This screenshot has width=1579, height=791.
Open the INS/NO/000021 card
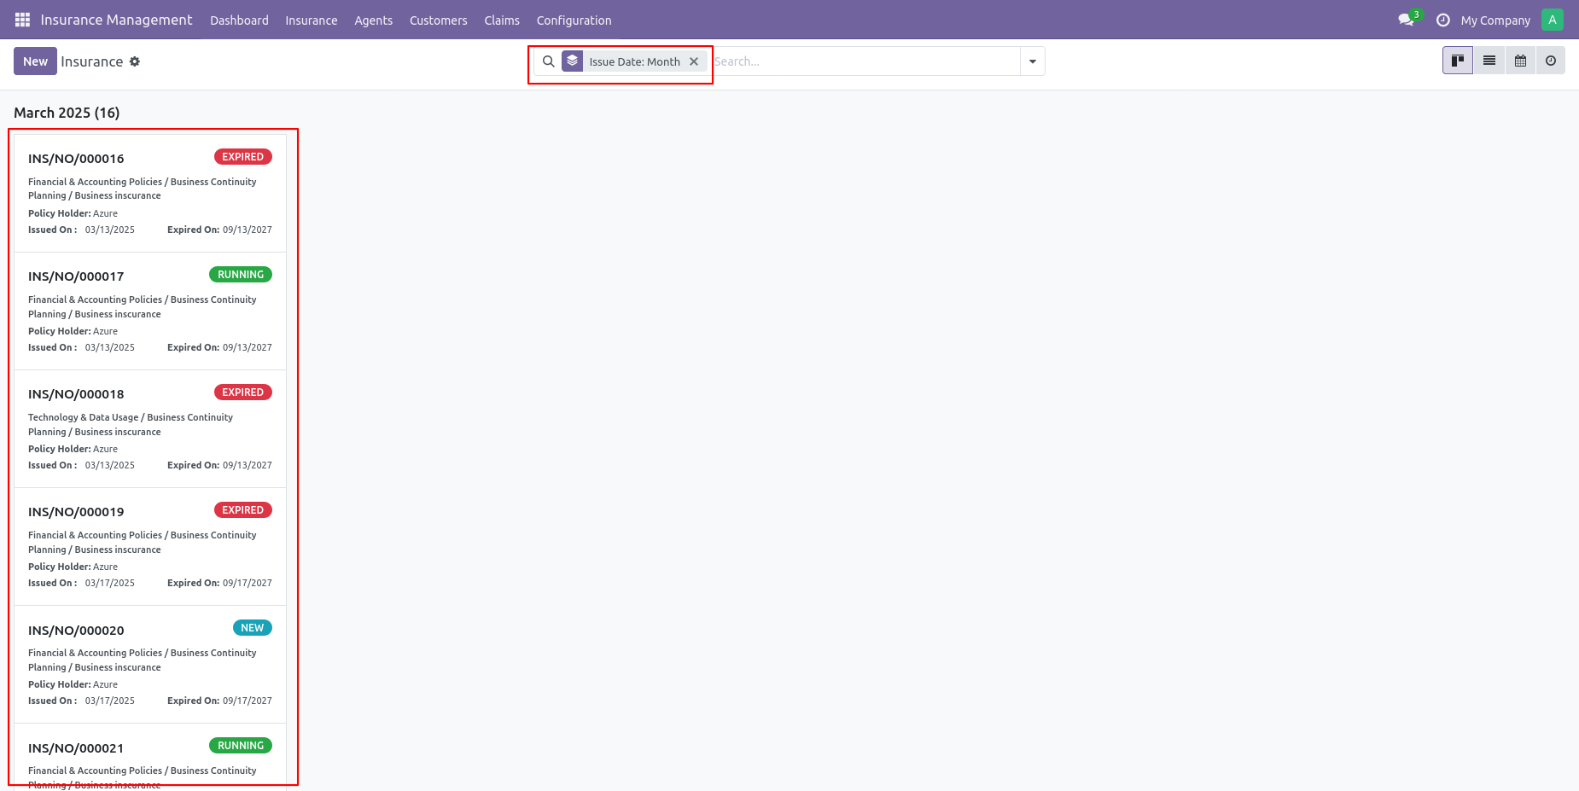[x=150, y=758]
